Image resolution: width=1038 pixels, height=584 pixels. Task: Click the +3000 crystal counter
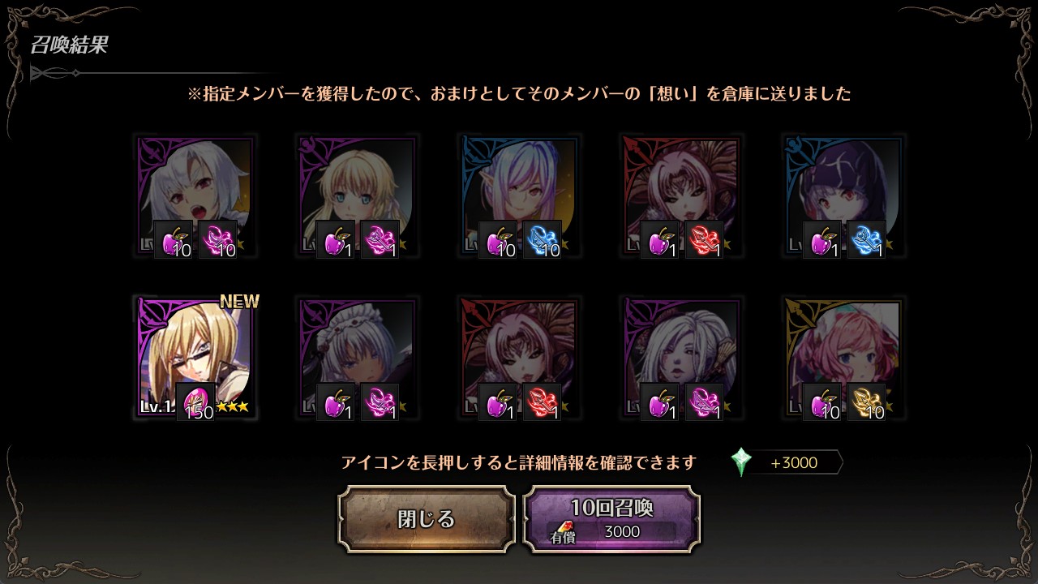795,463
